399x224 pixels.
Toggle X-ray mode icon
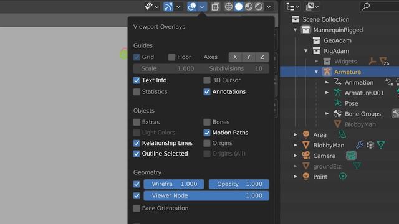tap(215, 7)
